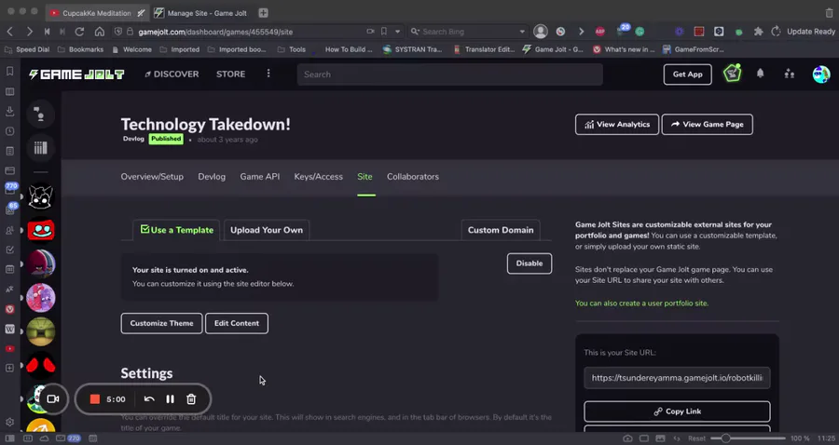
Task: Open the downloads panel icon
Action: [x=9, y=111]
